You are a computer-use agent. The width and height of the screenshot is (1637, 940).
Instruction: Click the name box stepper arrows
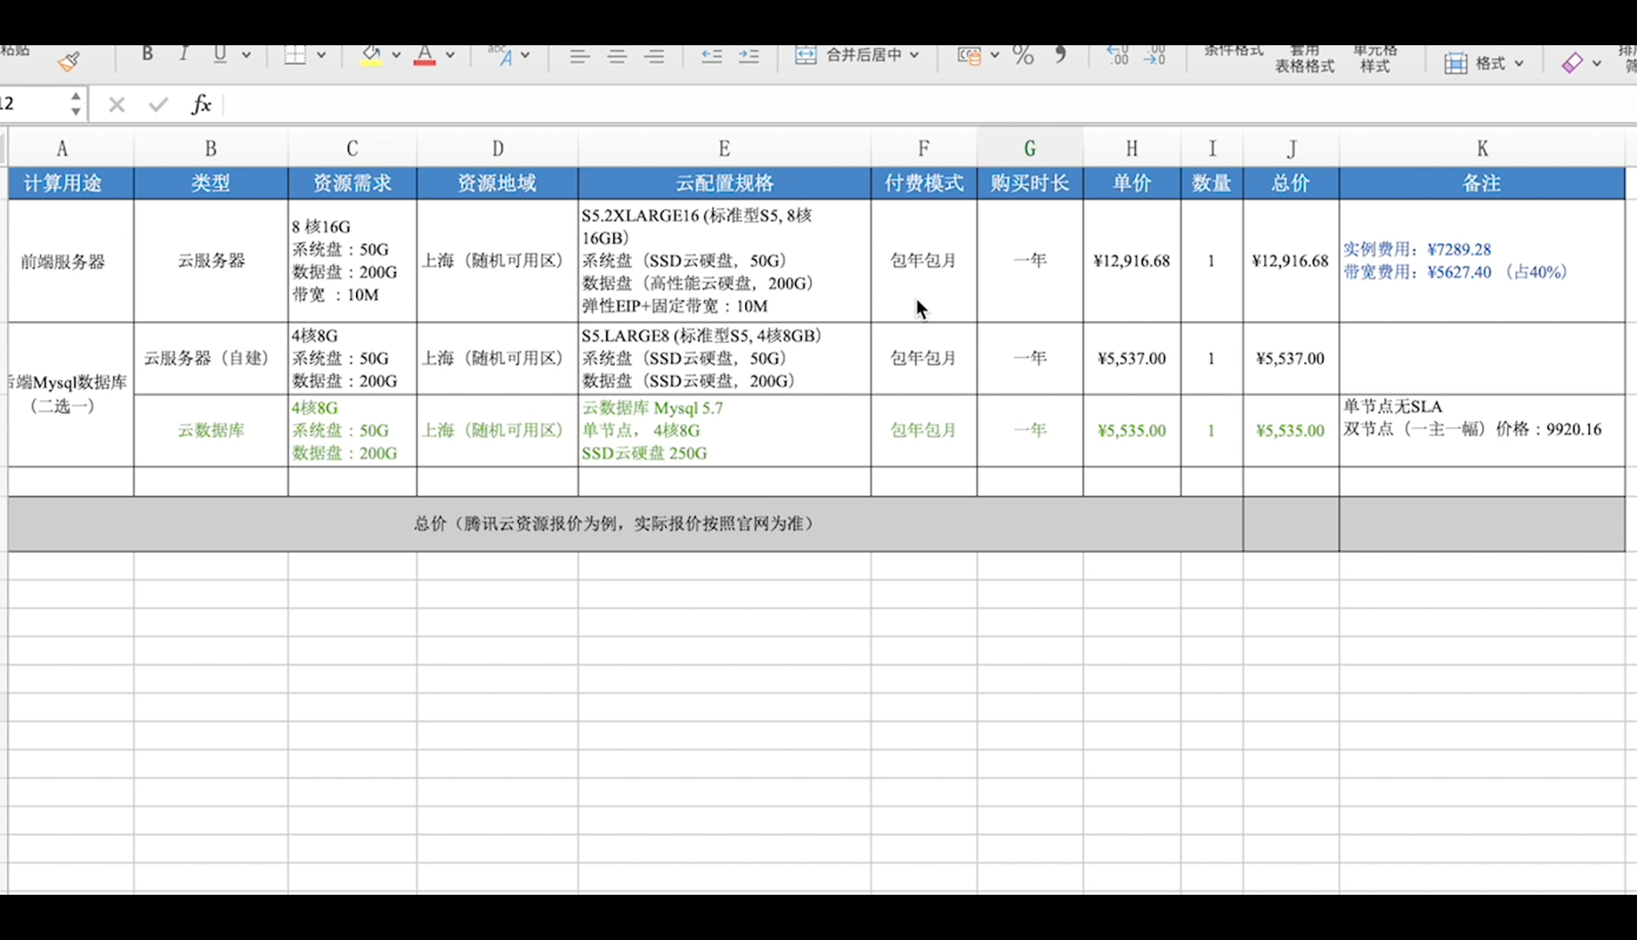pos(76,104)
